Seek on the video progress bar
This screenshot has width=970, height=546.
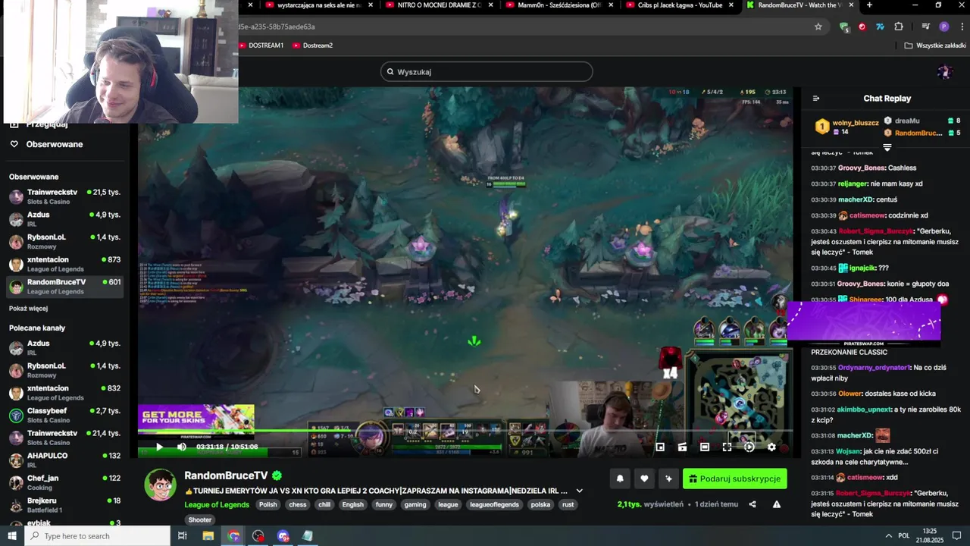[x=465, y=431]
